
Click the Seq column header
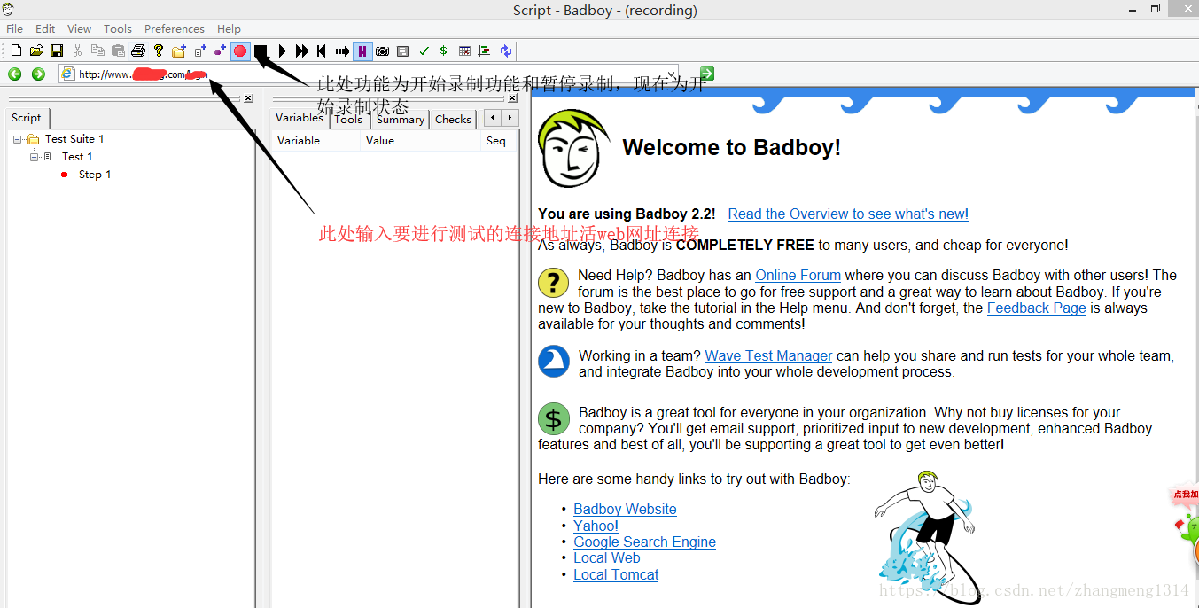(499, 141)
